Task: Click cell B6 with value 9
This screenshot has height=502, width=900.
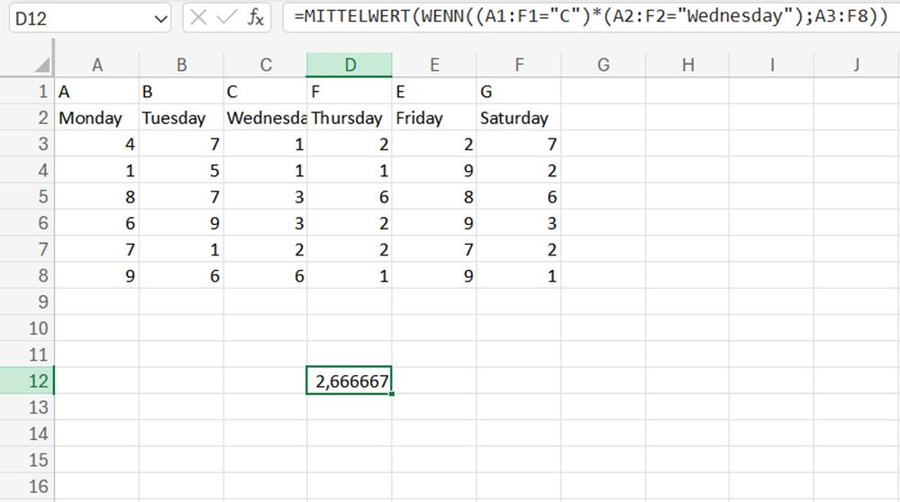Action: pyautogui.click(x=181, y=223)
